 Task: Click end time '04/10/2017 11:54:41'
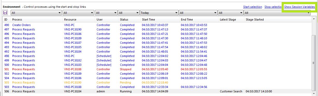pos(194,52)
